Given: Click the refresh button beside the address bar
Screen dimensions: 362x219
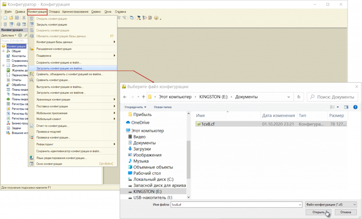Looking at the screenshot, I should [x=299, y=97].
